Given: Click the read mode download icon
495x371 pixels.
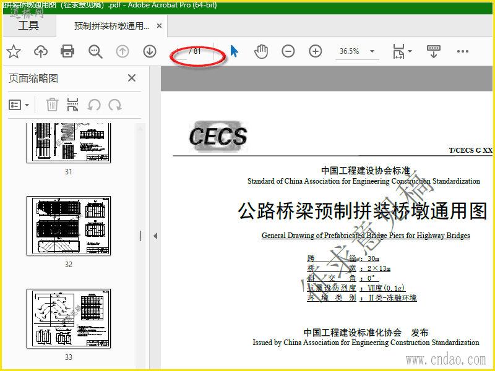Looking at the screenshot, I should pos(434,51).
